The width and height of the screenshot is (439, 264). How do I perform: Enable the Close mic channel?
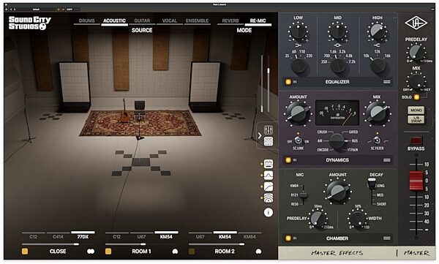coord(25,251)
